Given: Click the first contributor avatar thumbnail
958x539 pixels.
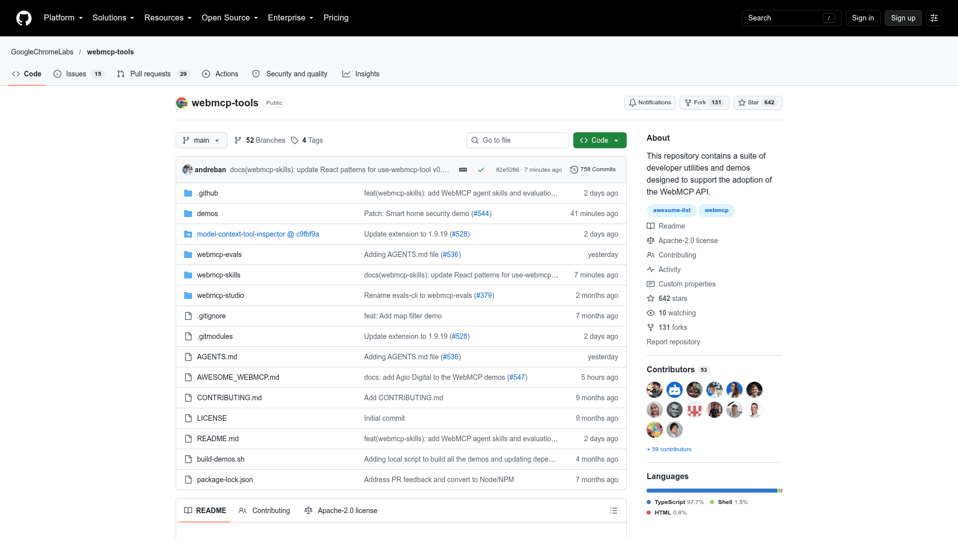Looking at the screenshot, I should pyautogui.click(x=655, y=390).
